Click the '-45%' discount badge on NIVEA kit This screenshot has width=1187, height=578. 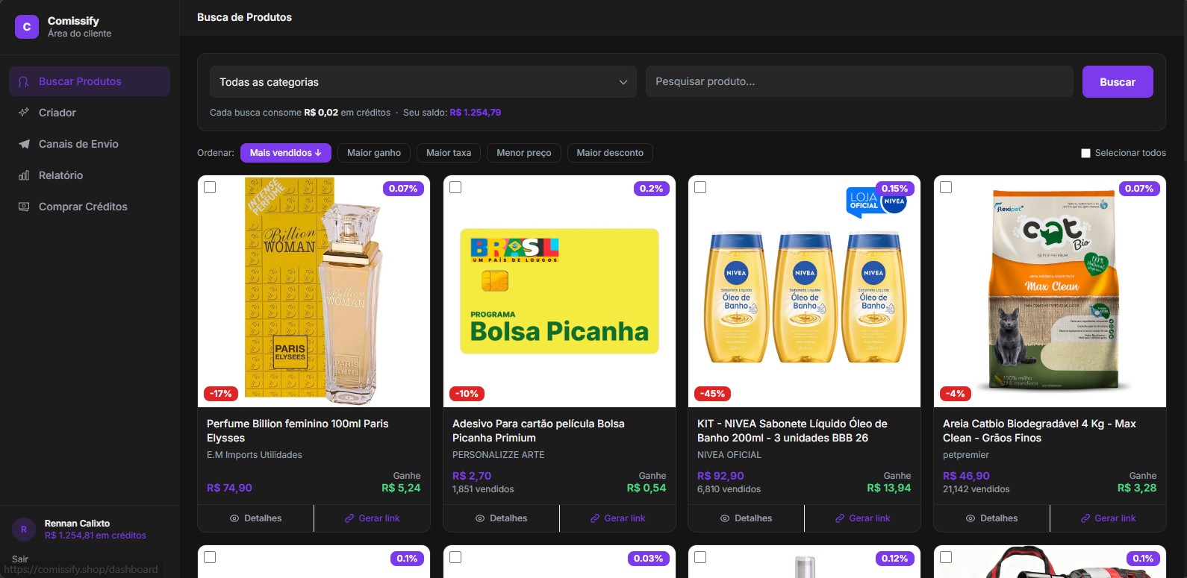point(712,394)
